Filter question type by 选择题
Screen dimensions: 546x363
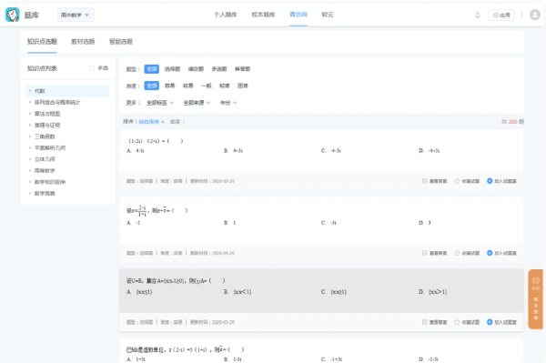(x=172, y=69)
